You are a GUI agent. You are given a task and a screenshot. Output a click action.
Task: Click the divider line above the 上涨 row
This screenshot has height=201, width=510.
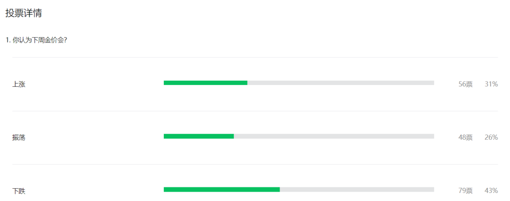(255, 58)
